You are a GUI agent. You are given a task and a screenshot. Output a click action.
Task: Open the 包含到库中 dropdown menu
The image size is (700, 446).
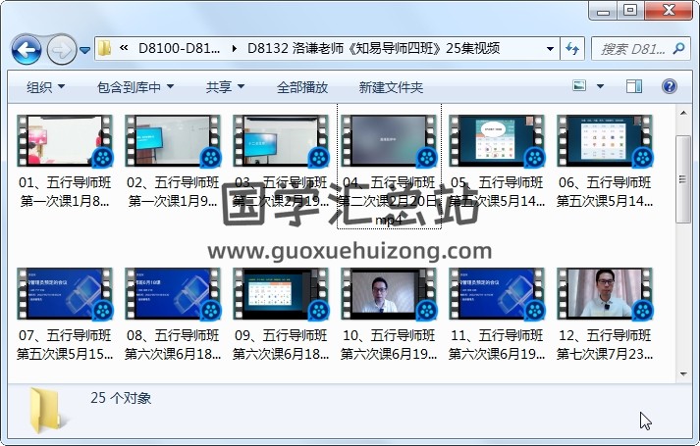click(x=135, y=87)
